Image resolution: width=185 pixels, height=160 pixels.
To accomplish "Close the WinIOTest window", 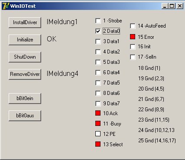I will point(180,6).
